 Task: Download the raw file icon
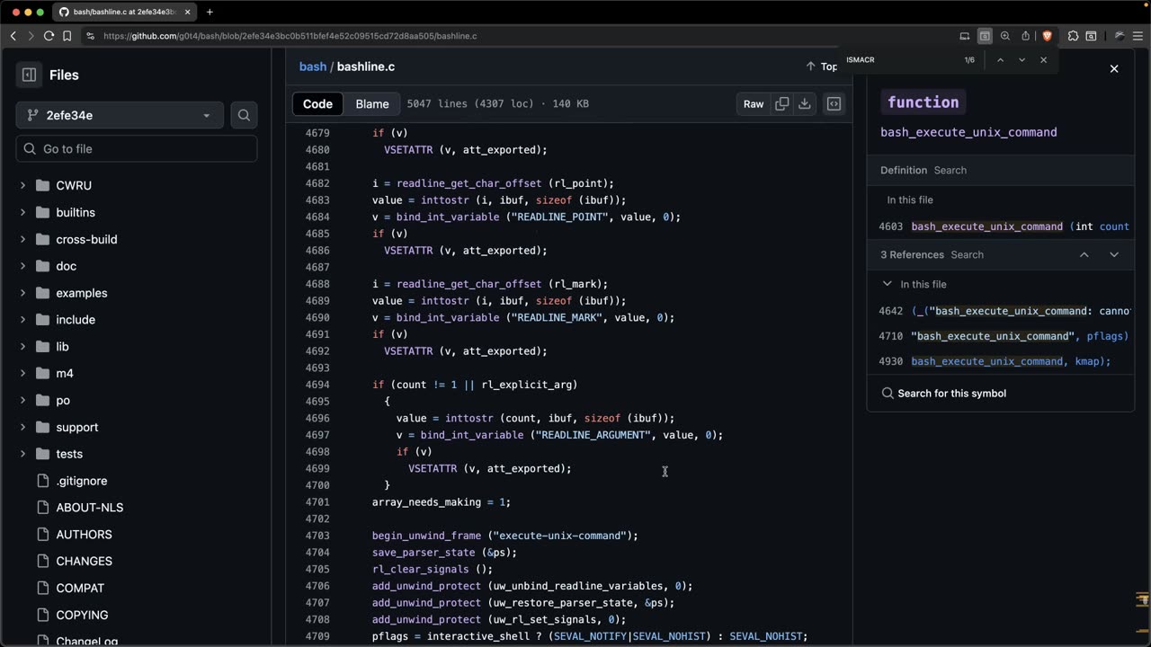[805, 104]
